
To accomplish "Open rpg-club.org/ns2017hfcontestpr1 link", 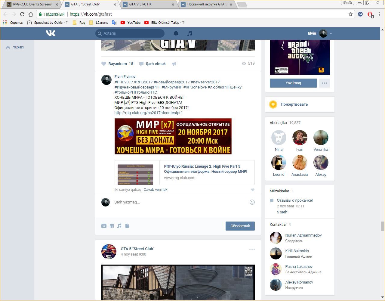I will tap(149, 113).
